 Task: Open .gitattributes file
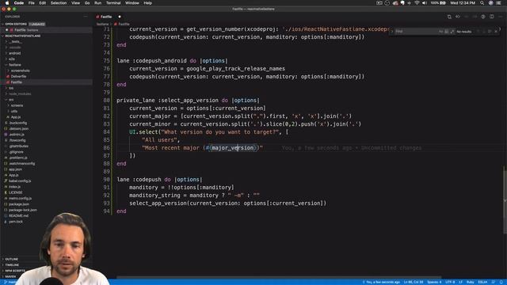pyautogui.click(x=18, y=146)
